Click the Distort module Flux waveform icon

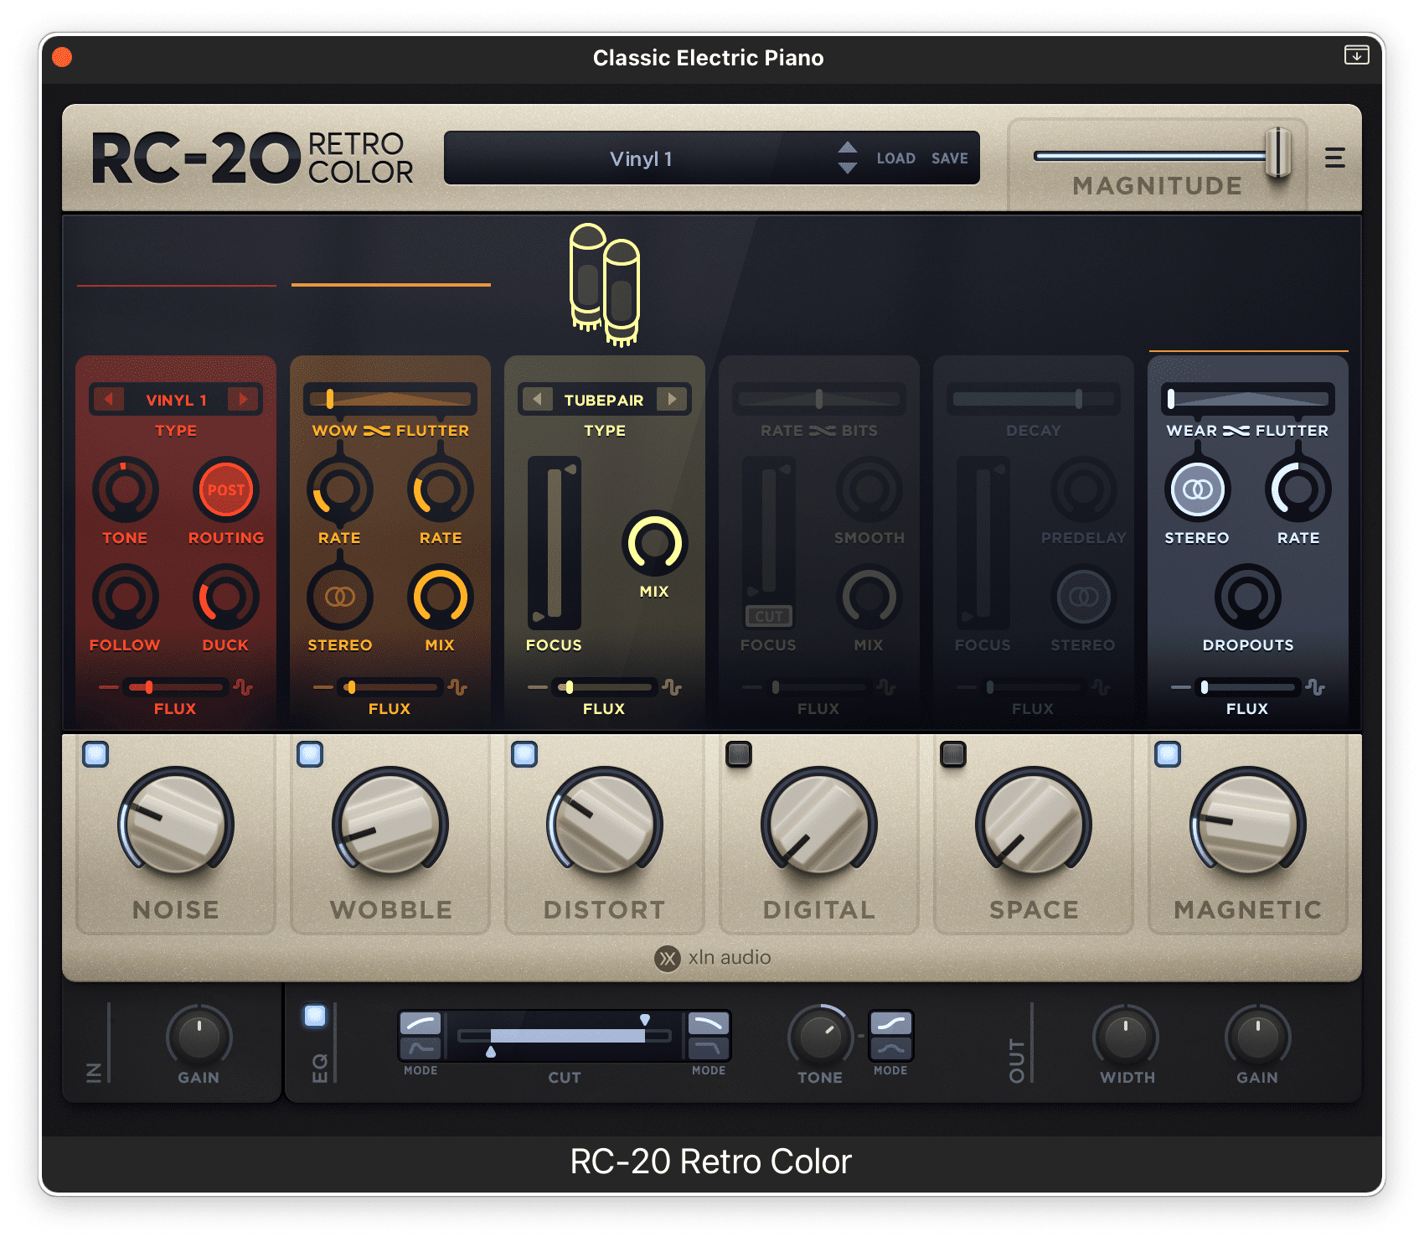673,688
